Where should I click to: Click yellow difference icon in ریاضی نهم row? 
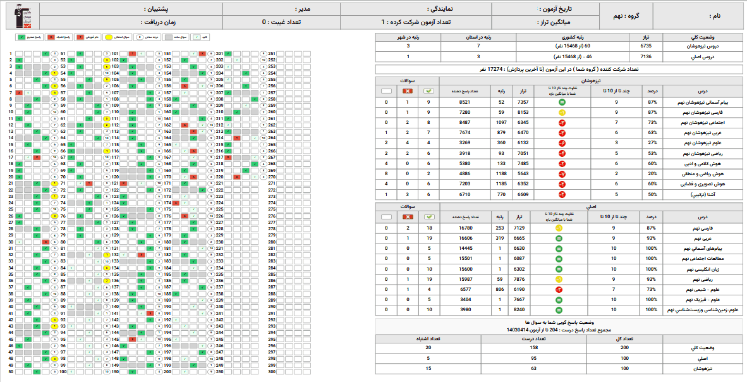[561, 279]
